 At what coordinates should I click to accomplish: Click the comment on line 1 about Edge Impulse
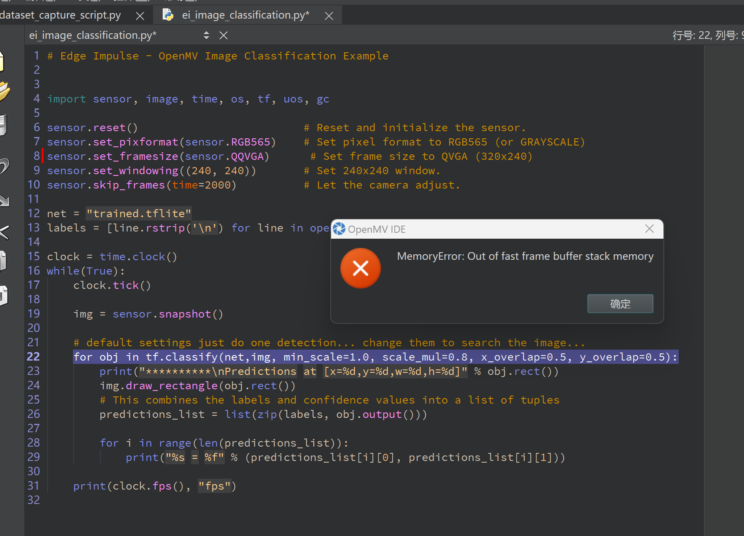[218, 56]
